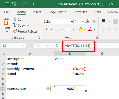Open the Page Layout tab
119x99 pixels.
click(57, 12)
